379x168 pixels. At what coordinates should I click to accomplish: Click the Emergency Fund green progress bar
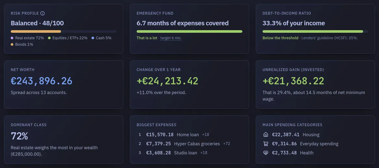[189, 31]
